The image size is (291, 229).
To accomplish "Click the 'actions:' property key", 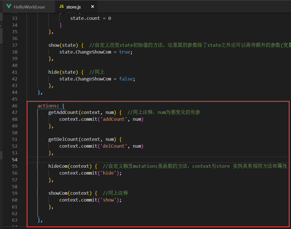I will click(x=48, y=106).
